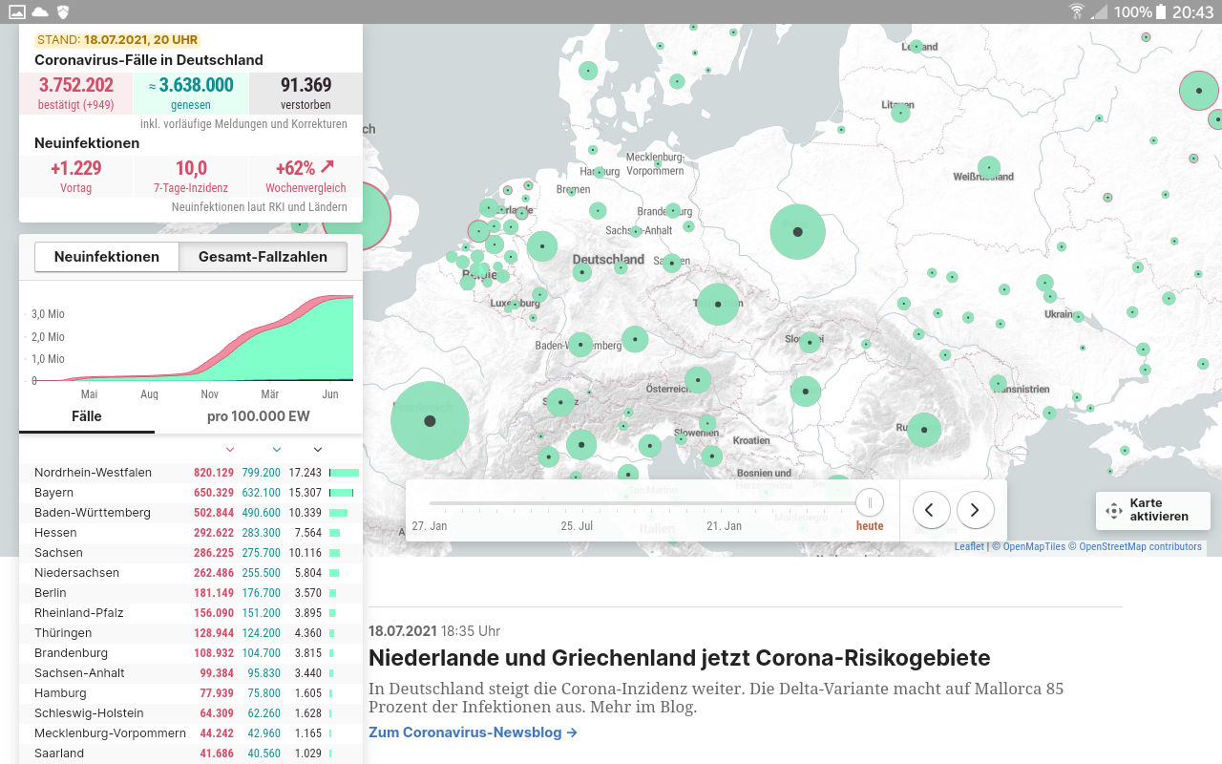
Task: Open the Leaflet attribution link
Action: point(969,547)
